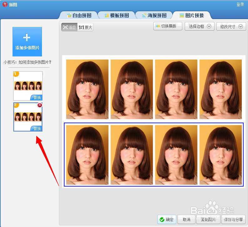Click the arrow circle on 选择边框
The image size is (248, 227).
point(209,26)
